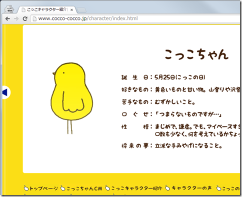The height and width of the screenshot is (197, 242).
Task: Click the yellow chick character image
Action: (x=71, y=98)
